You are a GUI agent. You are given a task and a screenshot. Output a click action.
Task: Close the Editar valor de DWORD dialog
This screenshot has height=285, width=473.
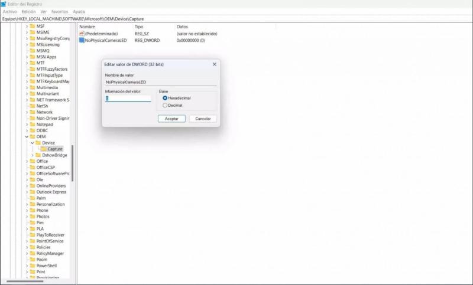click(214, 64)
